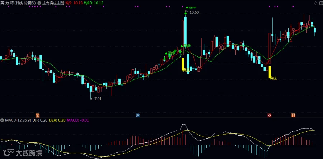Viewport: 323px width, 159px height.
Task: Click the diamond icon in top-right corner
Action: coord(315,3)
